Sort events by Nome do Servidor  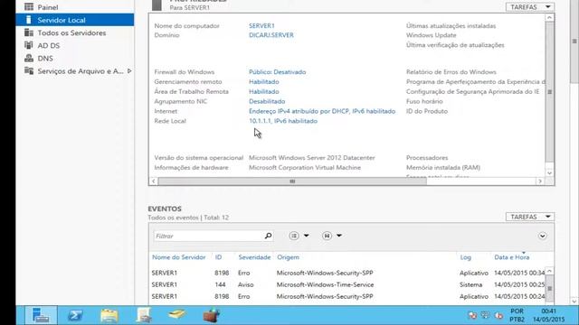179,257
